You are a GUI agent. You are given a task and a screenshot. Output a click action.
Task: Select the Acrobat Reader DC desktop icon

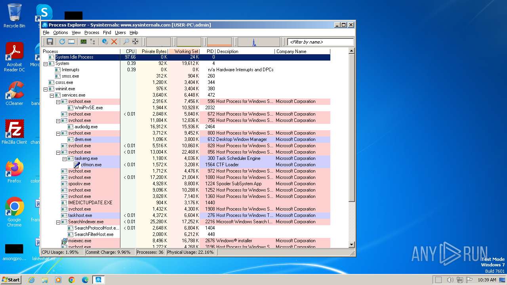pos(14,57)
